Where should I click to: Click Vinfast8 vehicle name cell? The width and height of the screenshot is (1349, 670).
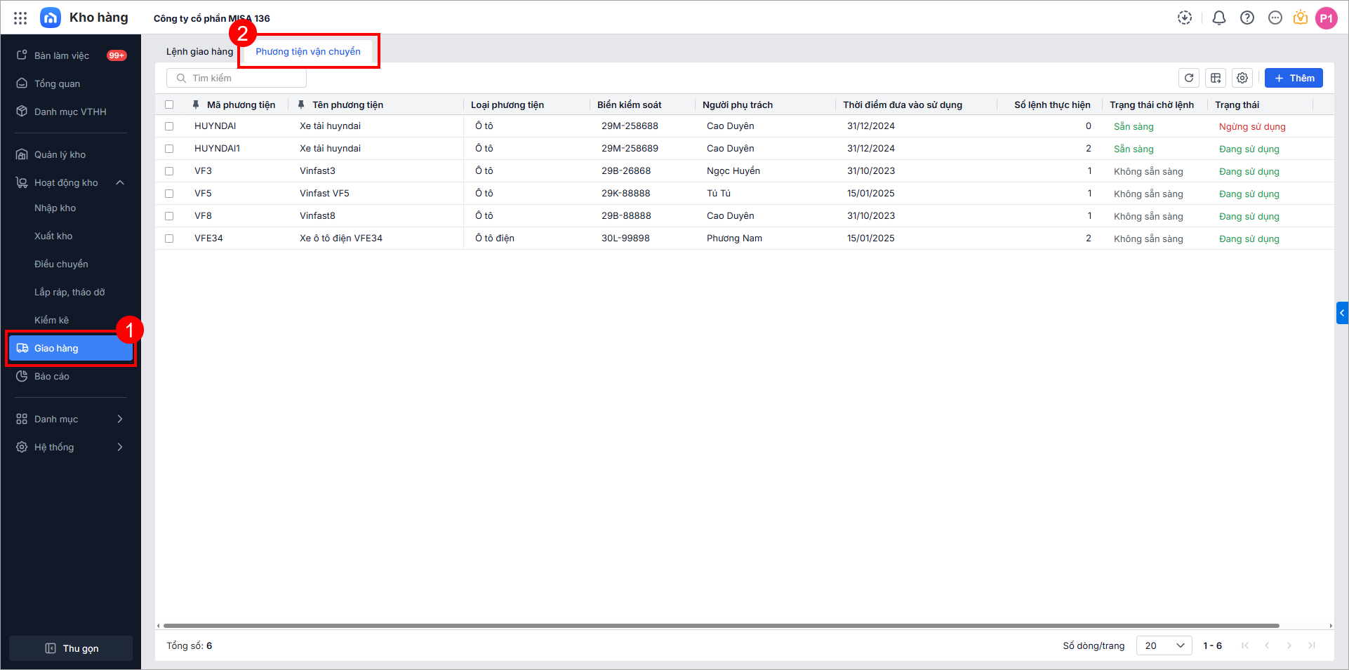coord(317,216)
